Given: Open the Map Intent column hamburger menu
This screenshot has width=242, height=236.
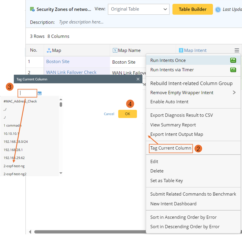Looking at the screenshot, I should pos(237,50).
